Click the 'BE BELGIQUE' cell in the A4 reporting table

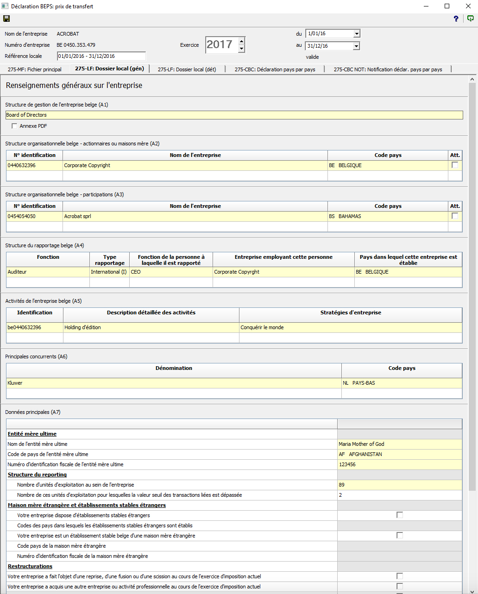[408, 272]
